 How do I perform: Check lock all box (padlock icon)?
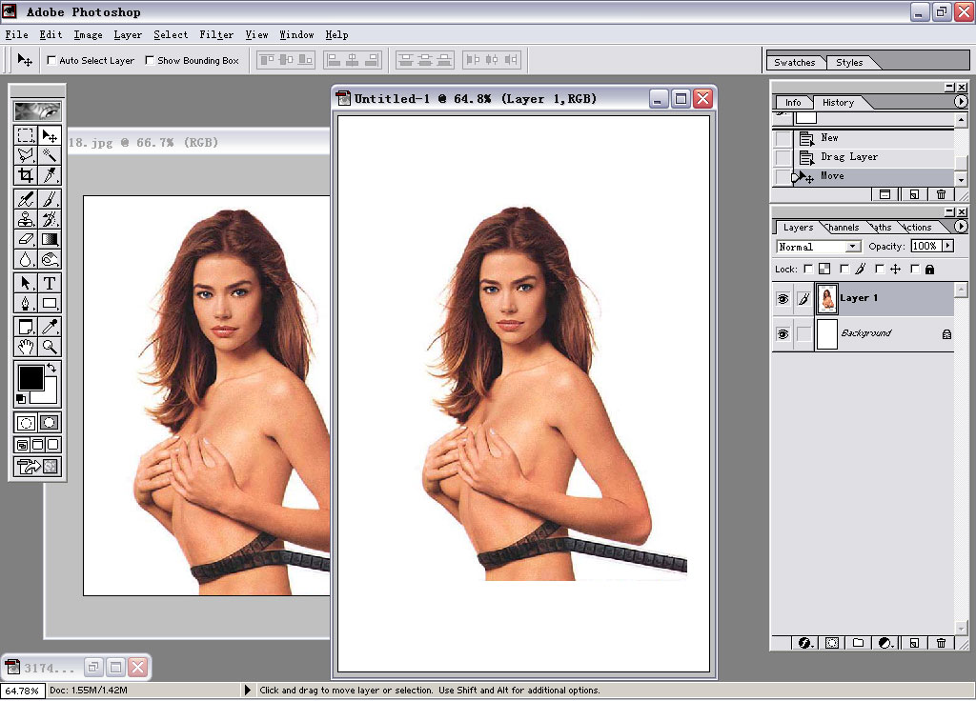[914, 269]
